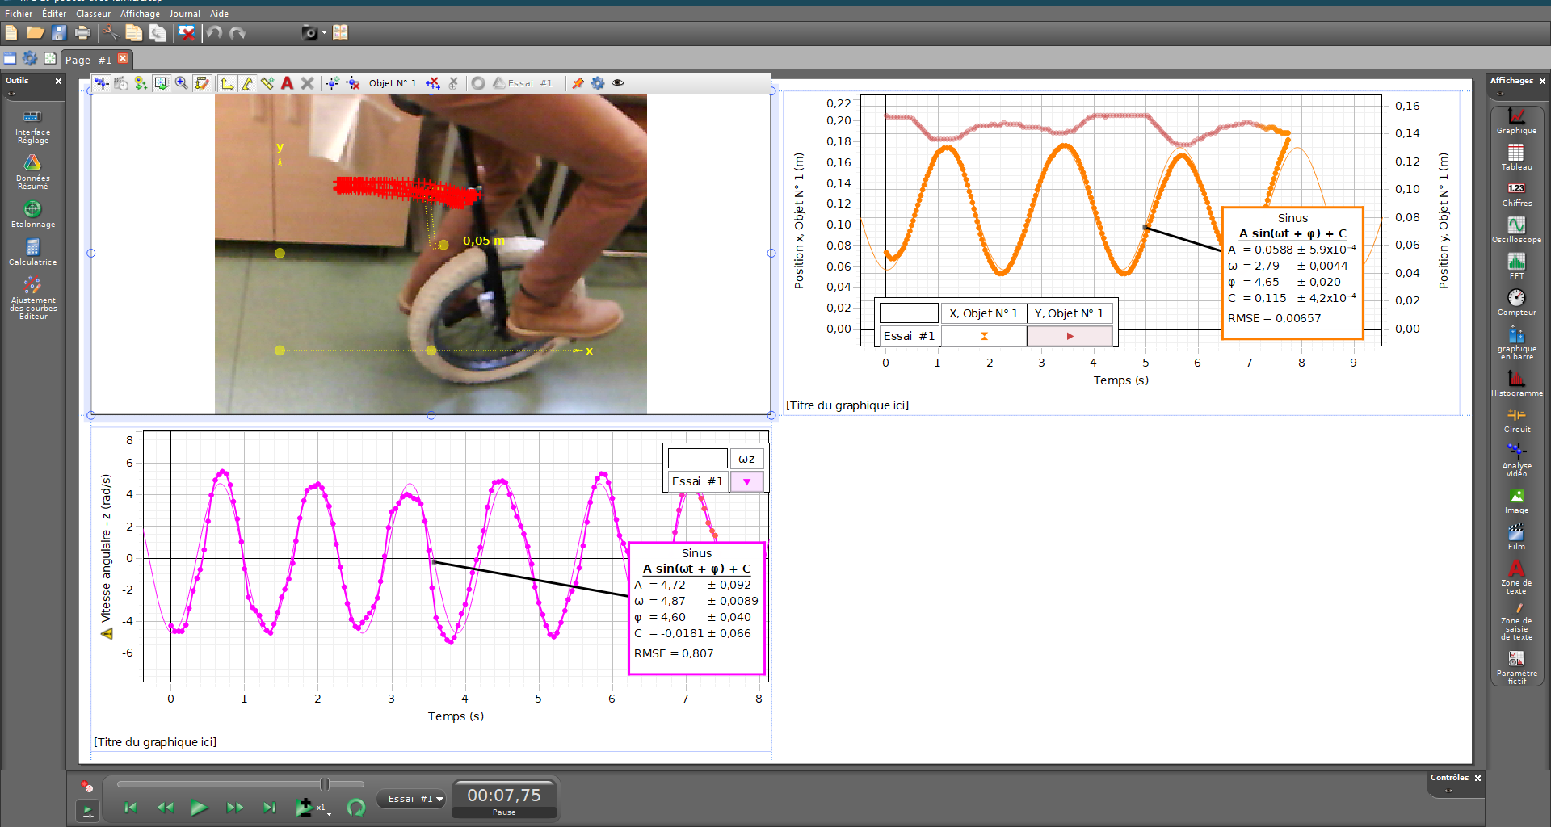
Task: Open the Classeur menu
Action: [x=93, y=14]
